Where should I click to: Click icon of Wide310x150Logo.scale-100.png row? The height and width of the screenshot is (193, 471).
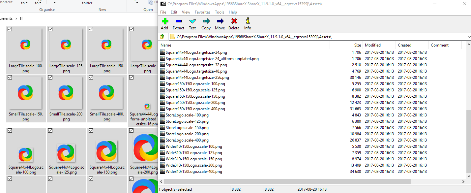162,146
